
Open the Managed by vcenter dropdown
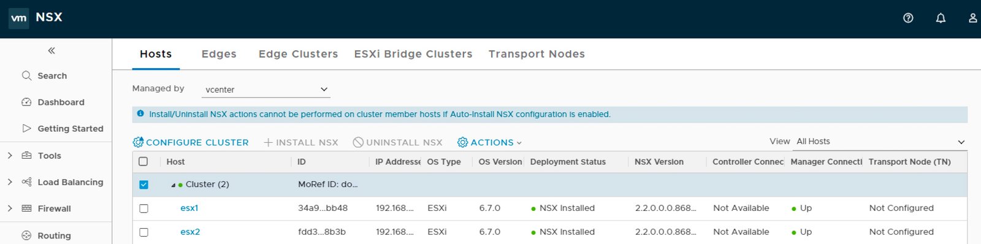[x=266, y=90]
